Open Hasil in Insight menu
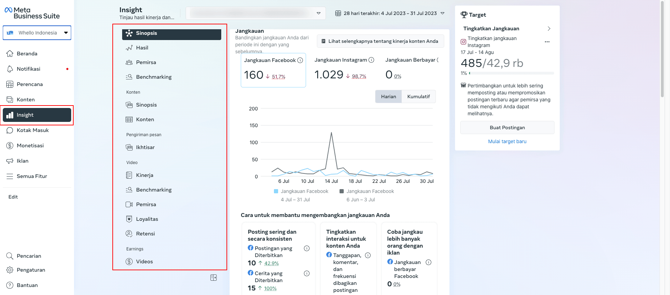Screen dimensions: 670x295 [x=142, y=48]
